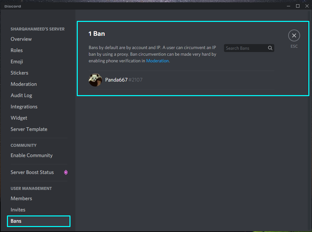Open Server Template settings
This screenshot has width=312, height=232.
pos(29,129)
